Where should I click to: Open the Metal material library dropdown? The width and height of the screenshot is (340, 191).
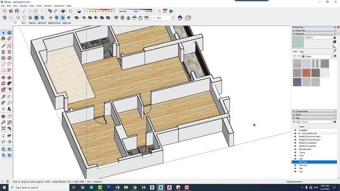(x=319, y=56)
